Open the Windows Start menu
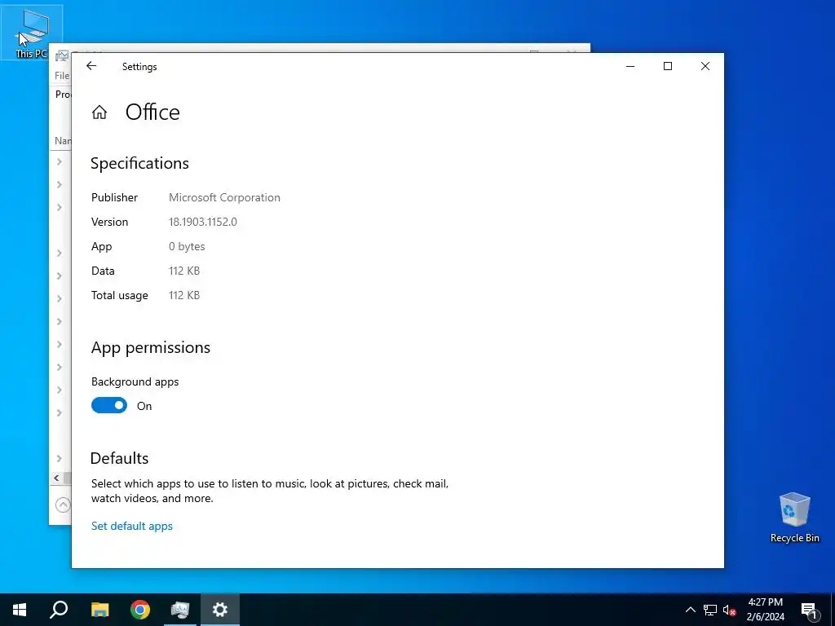Screen dimensions: 835x626 20,610
